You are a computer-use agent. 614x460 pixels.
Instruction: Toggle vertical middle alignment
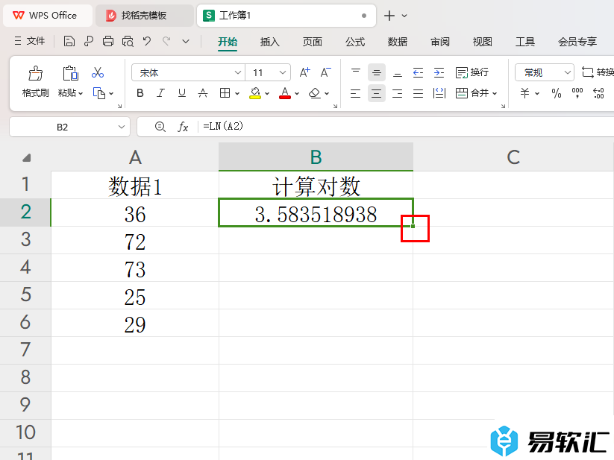376,72
